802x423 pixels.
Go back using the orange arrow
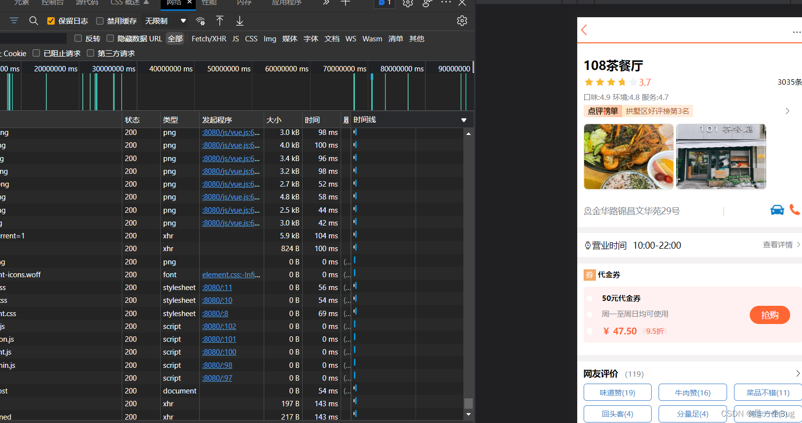tap(584, 30)
